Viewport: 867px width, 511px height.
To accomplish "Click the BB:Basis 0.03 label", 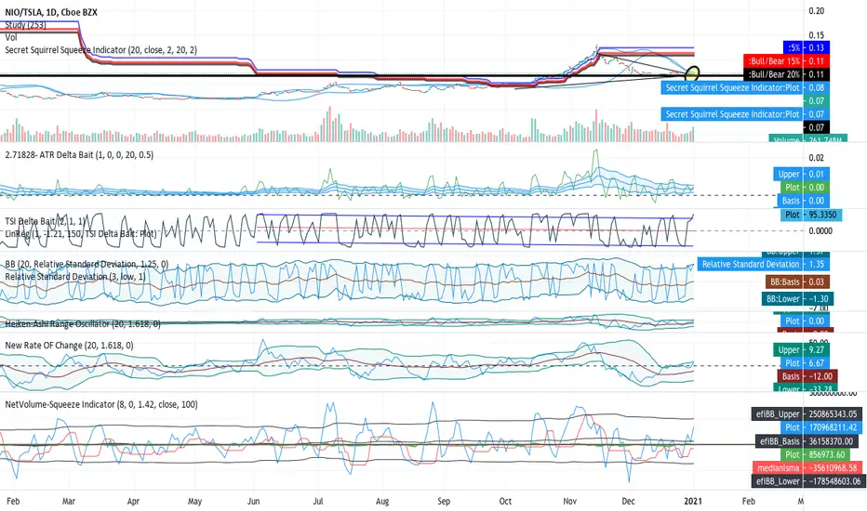I will [797, 282].
